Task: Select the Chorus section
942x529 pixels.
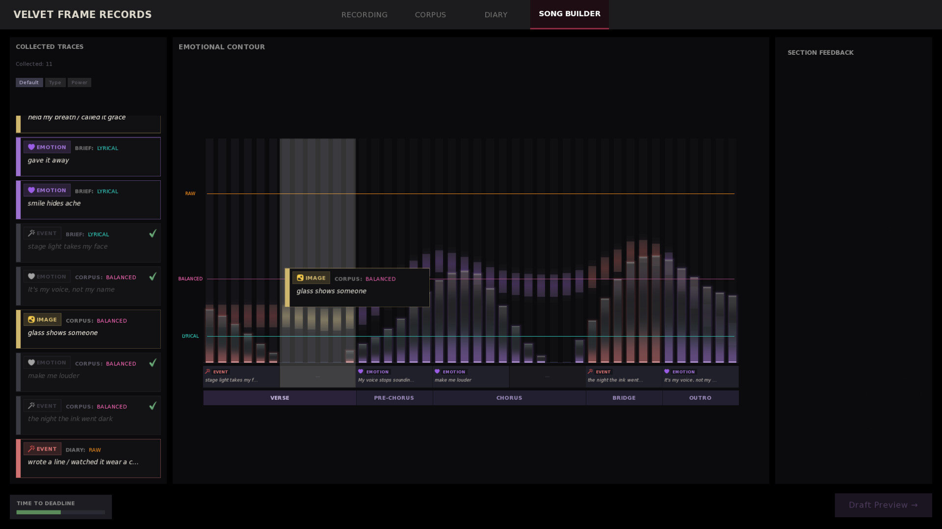Action: coord(509,398)
